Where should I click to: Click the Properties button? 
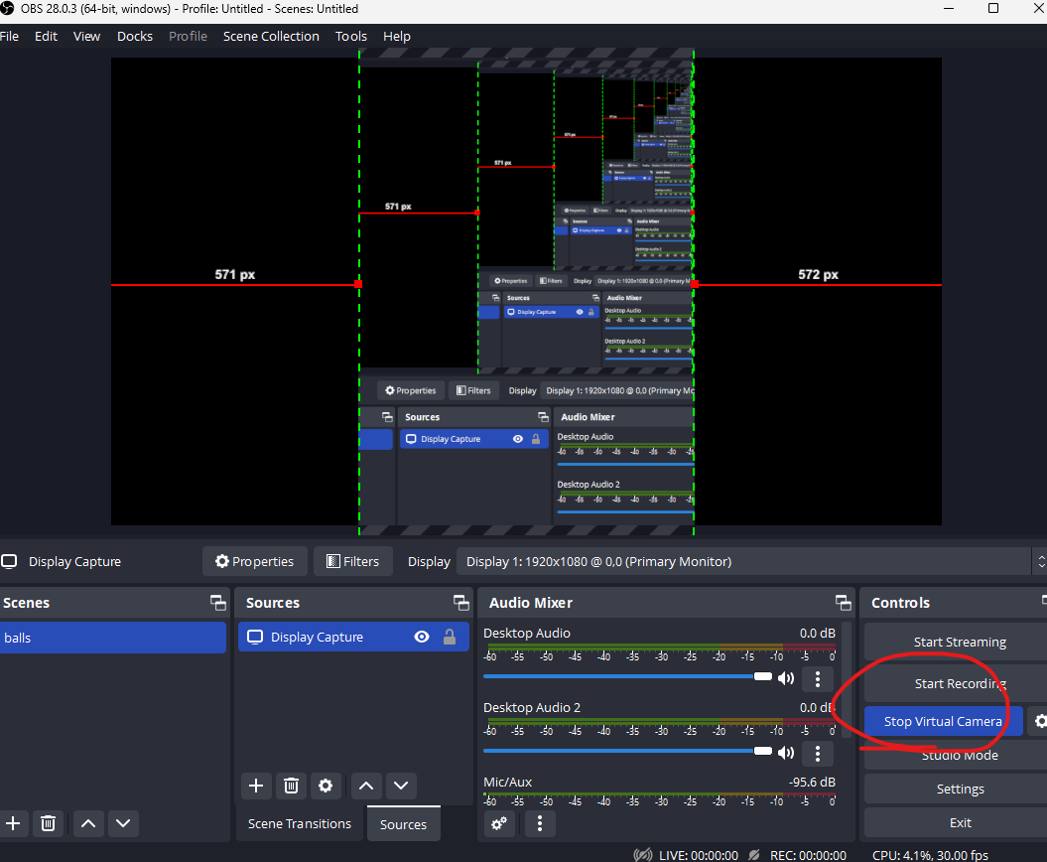tap(254, 561)
